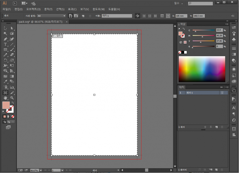Open Adobe Bridge from top bar
Image resolution: width=239 pixels, height=173 pixels.
tap(15, 3)
